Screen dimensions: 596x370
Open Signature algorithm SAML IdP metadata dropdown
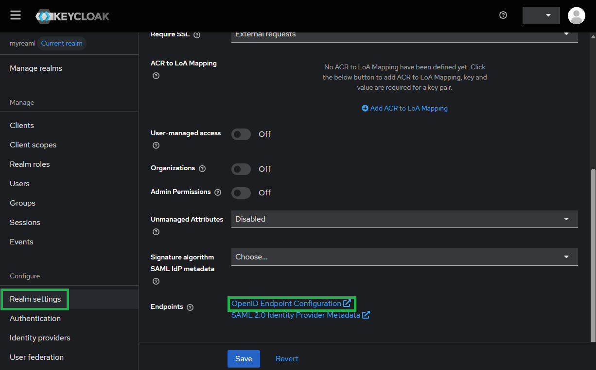pyautogui.click(x=404, y=257)
